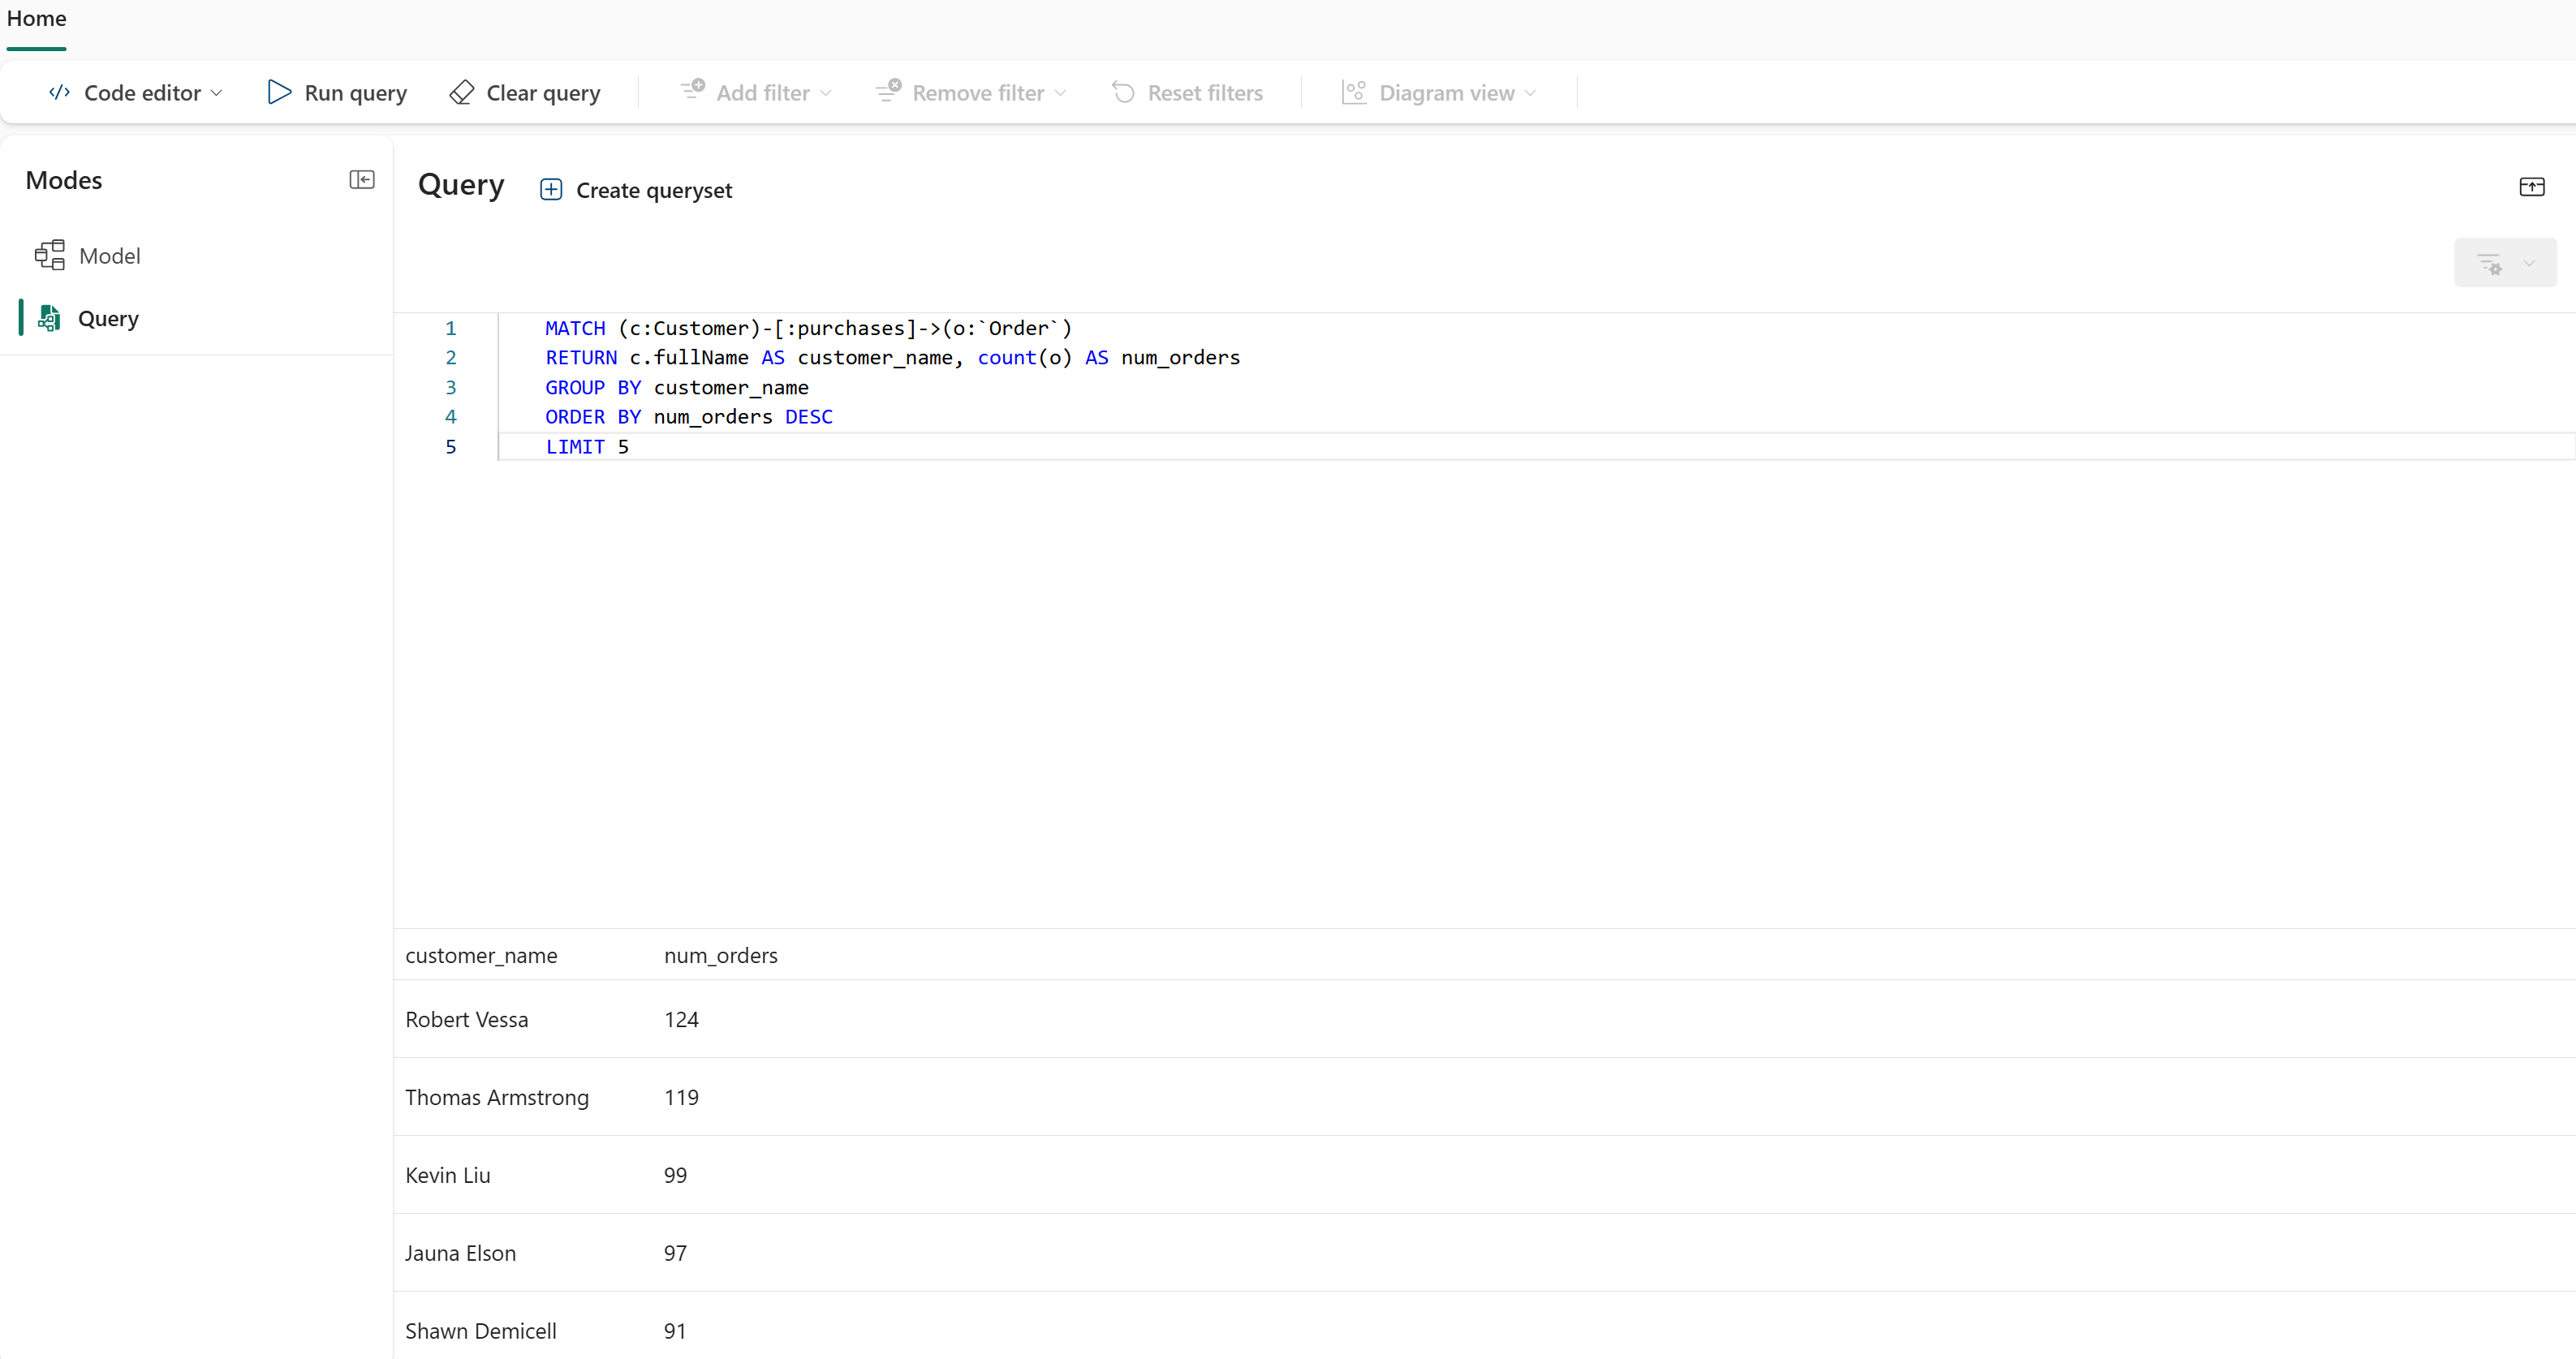Expand the filter settings dropdown chevron
Screen dimensions: 2576x1359
[x=2529, y=263]
